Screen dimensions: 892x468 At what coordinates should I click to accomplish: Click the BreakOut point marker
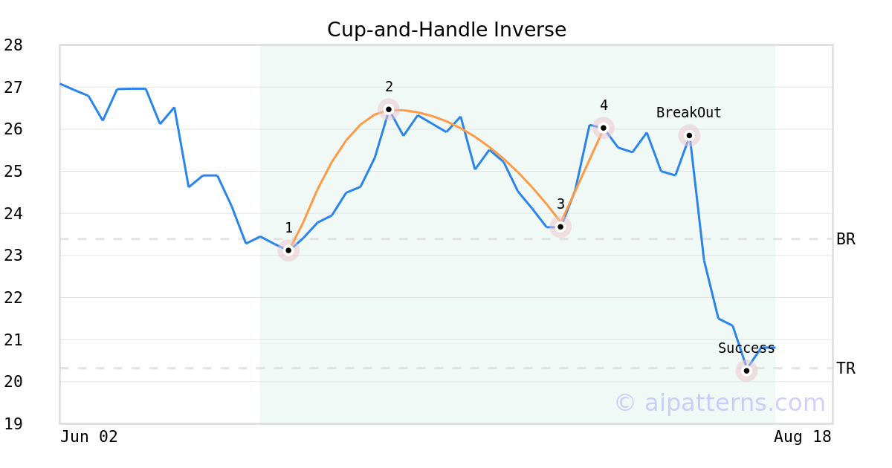coord(689,135)
